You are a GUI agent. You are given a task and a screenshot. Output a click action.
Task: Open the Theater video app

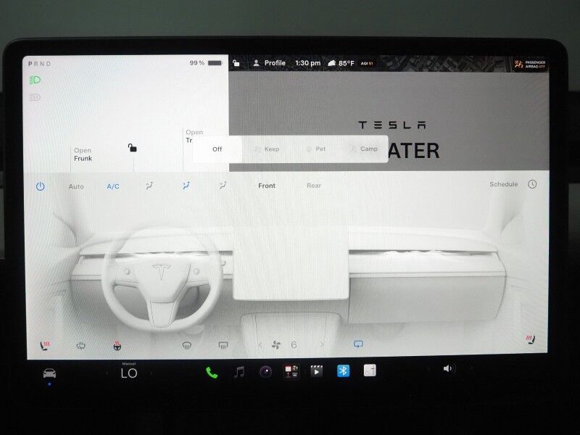316,371
